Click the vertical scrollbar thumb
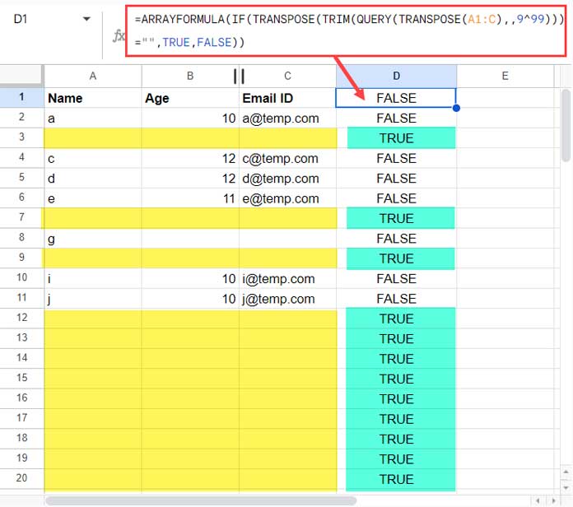The height and width of the screenshot is (507, 573). tap(566, 125)
